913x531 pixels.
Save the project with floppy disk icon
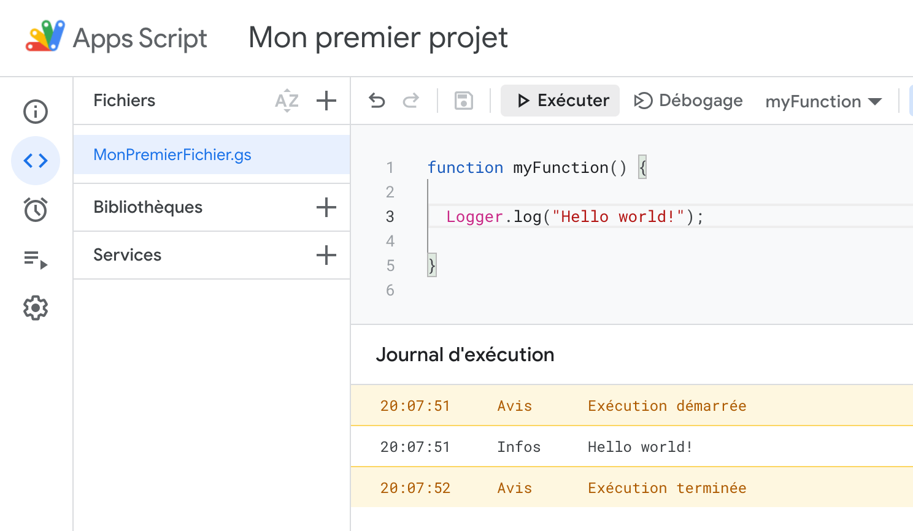pos(464,101)
